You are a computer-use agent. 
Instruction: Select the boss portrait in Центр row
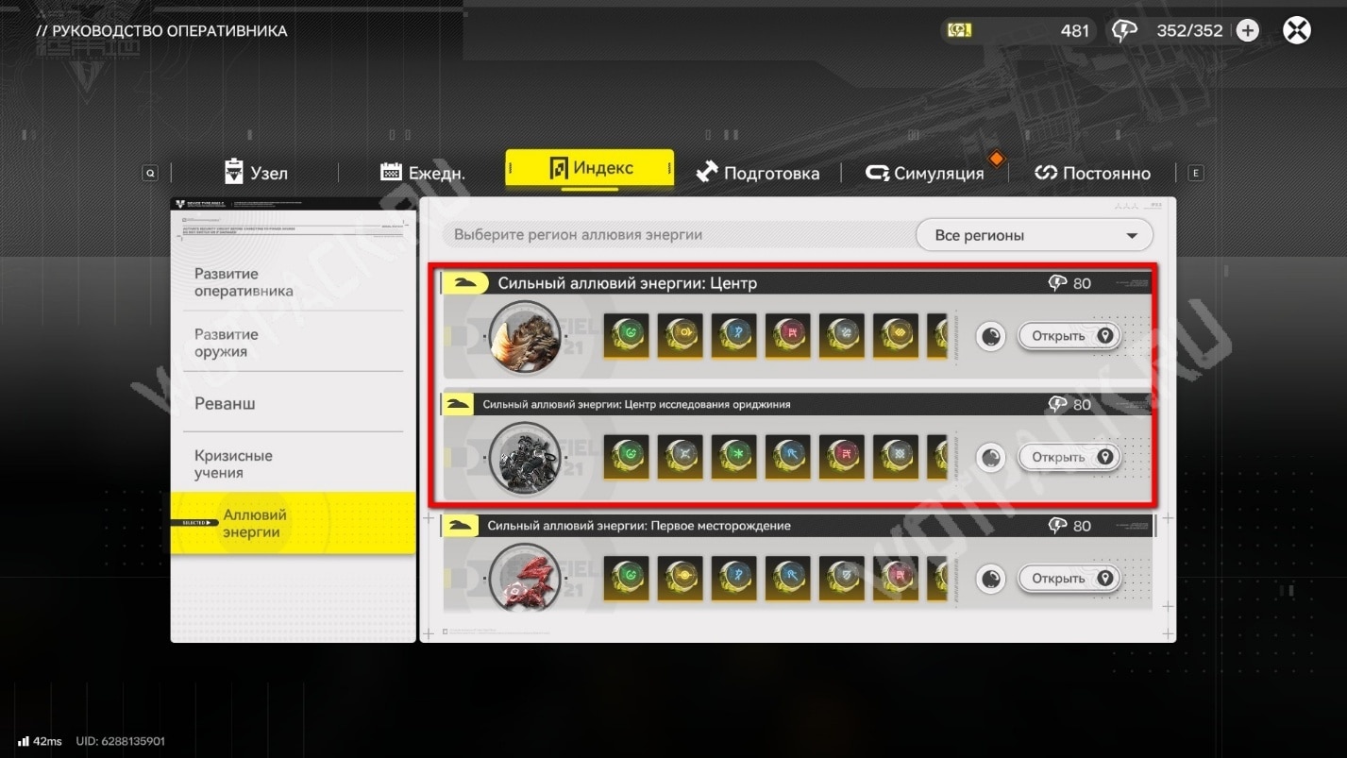tap(526, 336)
